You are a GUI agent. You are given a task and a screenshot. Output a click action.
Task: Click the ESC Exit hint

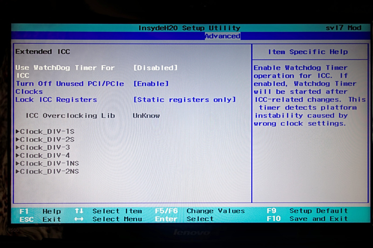(40, 219)
